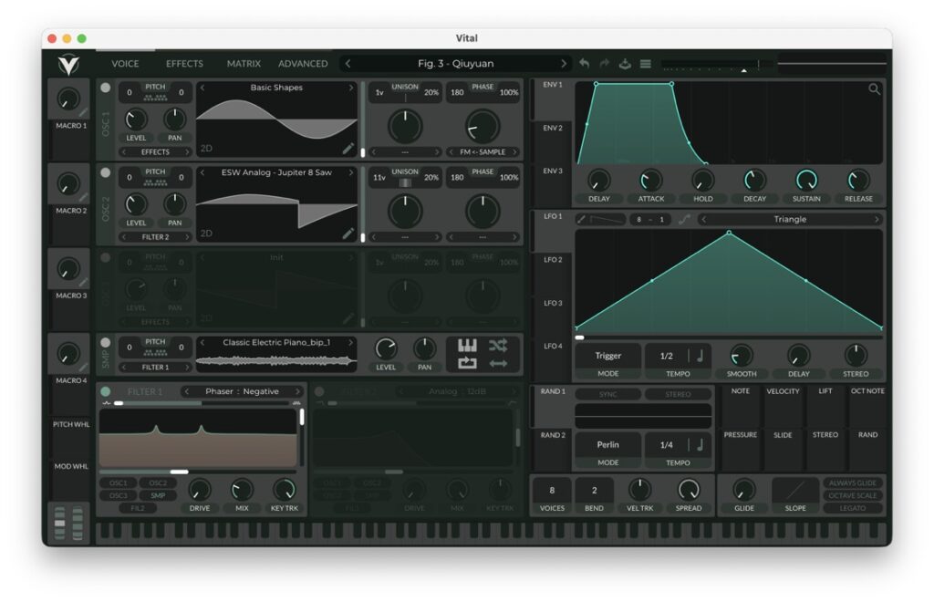Click the sample loop icon
Screen dimensions: 934x602
(x=467, y=363)
